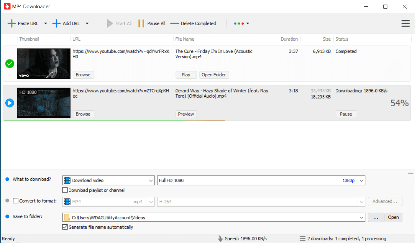Click '2 downloads: 1 completed, 1 processing' text
This screenshot has height=243, width=415.
click(347, 239)
